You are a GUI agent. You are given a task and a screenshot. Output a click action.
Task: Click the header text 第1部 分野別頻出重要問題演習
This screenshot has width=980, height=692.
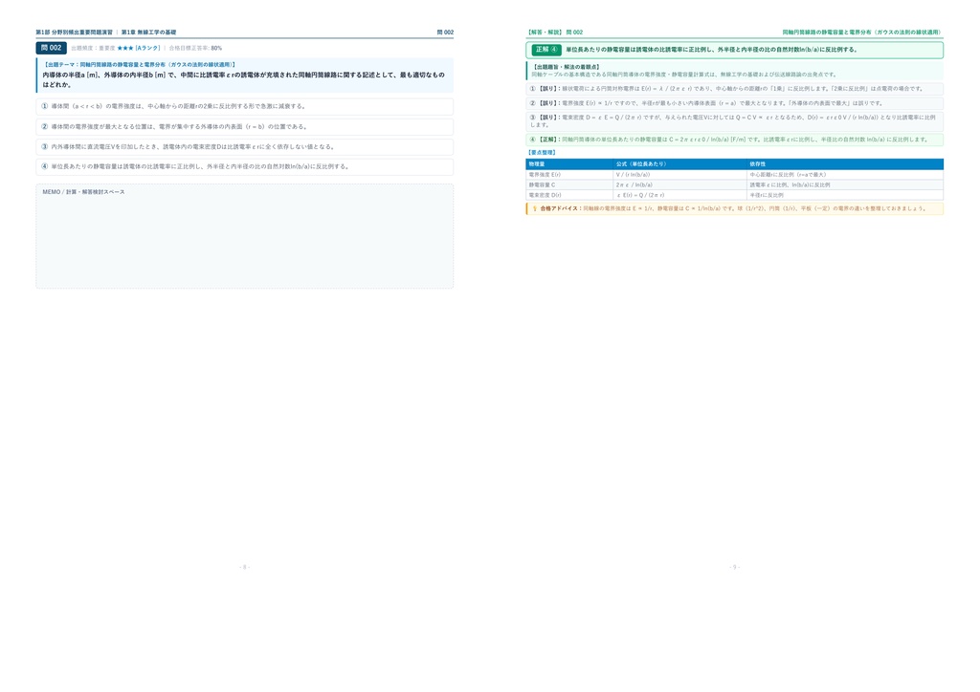click(75, 32)
